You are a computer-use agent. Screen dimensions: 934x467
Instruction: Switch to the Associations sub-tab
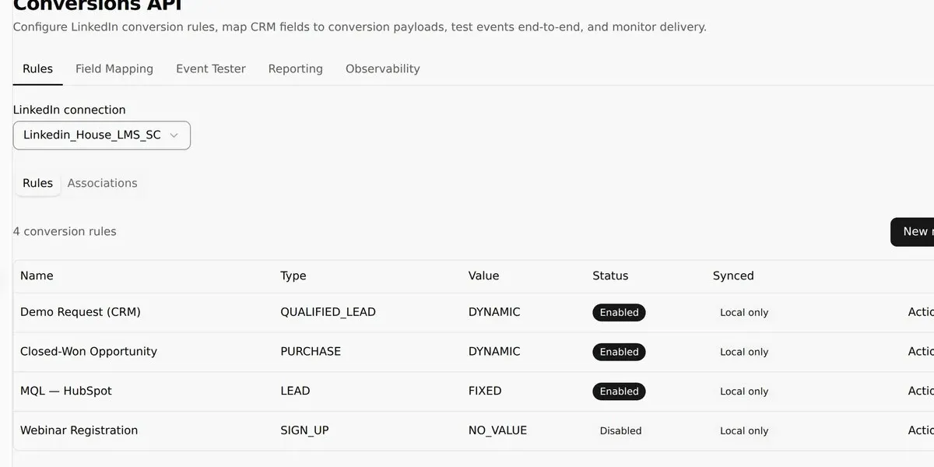pos(102,183)
